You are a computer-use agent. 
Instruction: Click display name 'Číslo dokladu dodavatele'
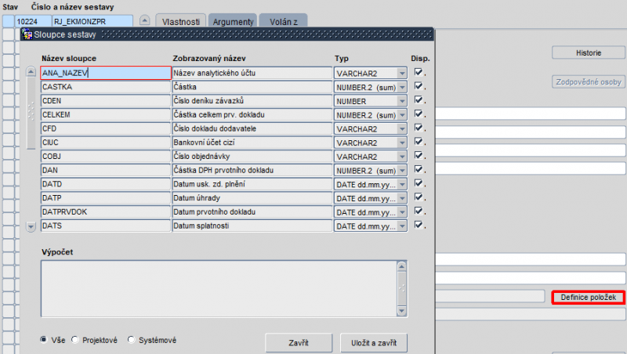click(x=252, y=128)
